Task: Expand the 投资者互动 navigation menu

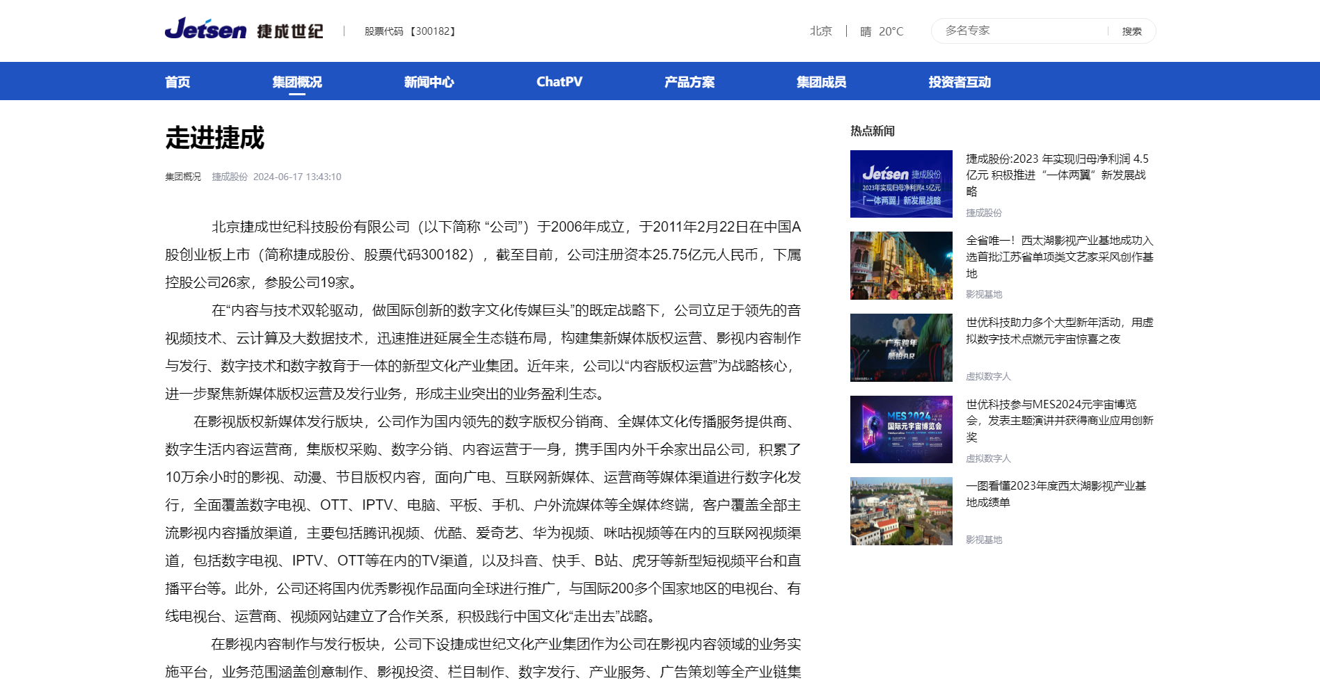Action: (x=959, y=82)
